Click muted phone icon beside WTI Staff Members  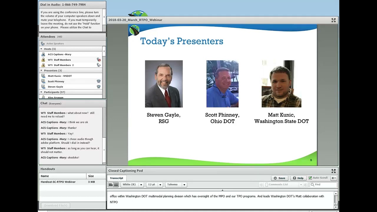(x=99, y=60)
